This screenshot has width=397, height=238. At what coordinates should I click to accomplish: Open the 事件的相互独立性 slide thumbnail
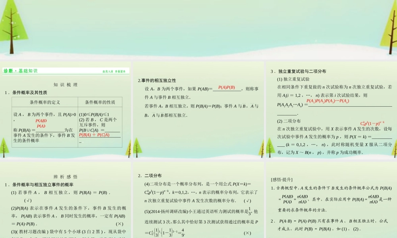click(x=198, y=109)
